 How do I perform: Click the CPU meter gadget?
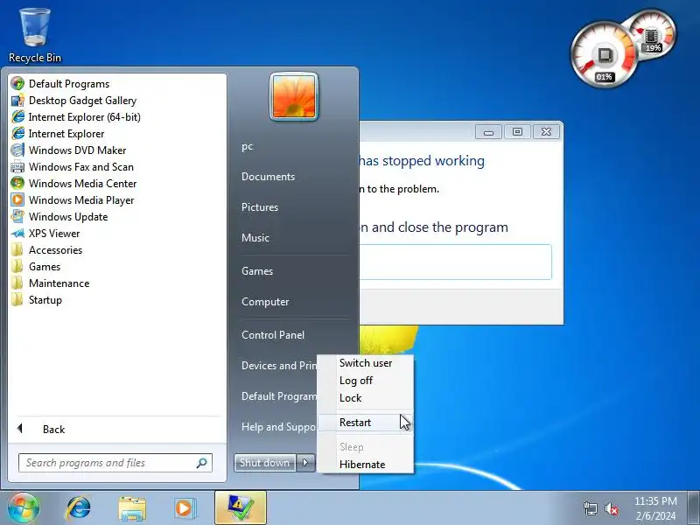(605, 54)
